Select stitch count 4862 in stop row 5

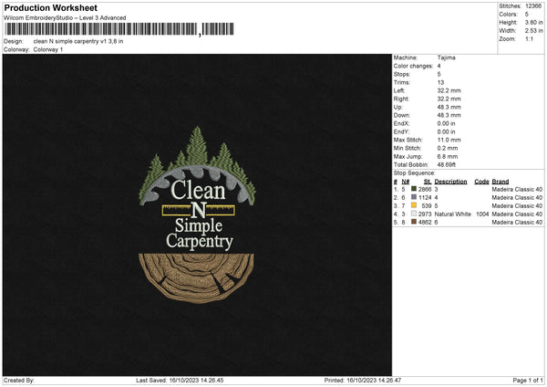click(x=425, y=222)
